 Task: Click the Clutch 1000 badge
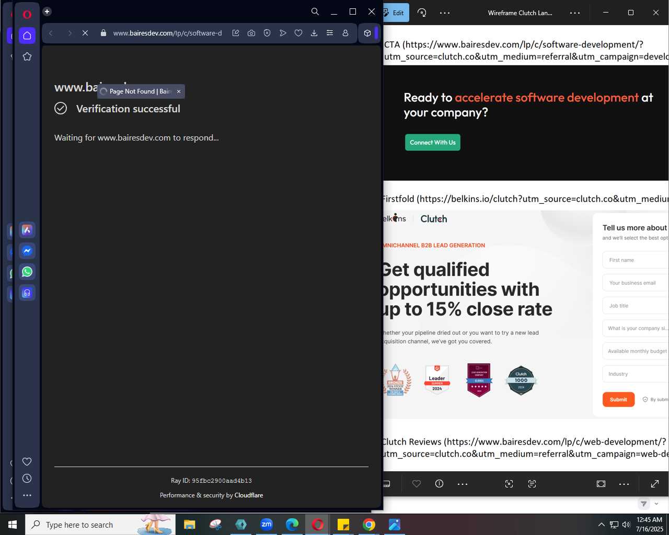[x=521, y=380]
